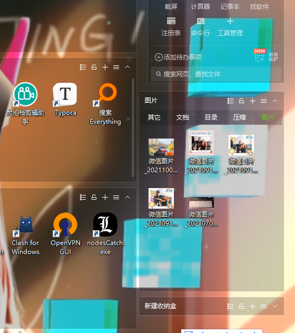Click the QR code icon beside the to-do bar
The width and height of the screenshot is (295, 333).
[x=273, y=57]
